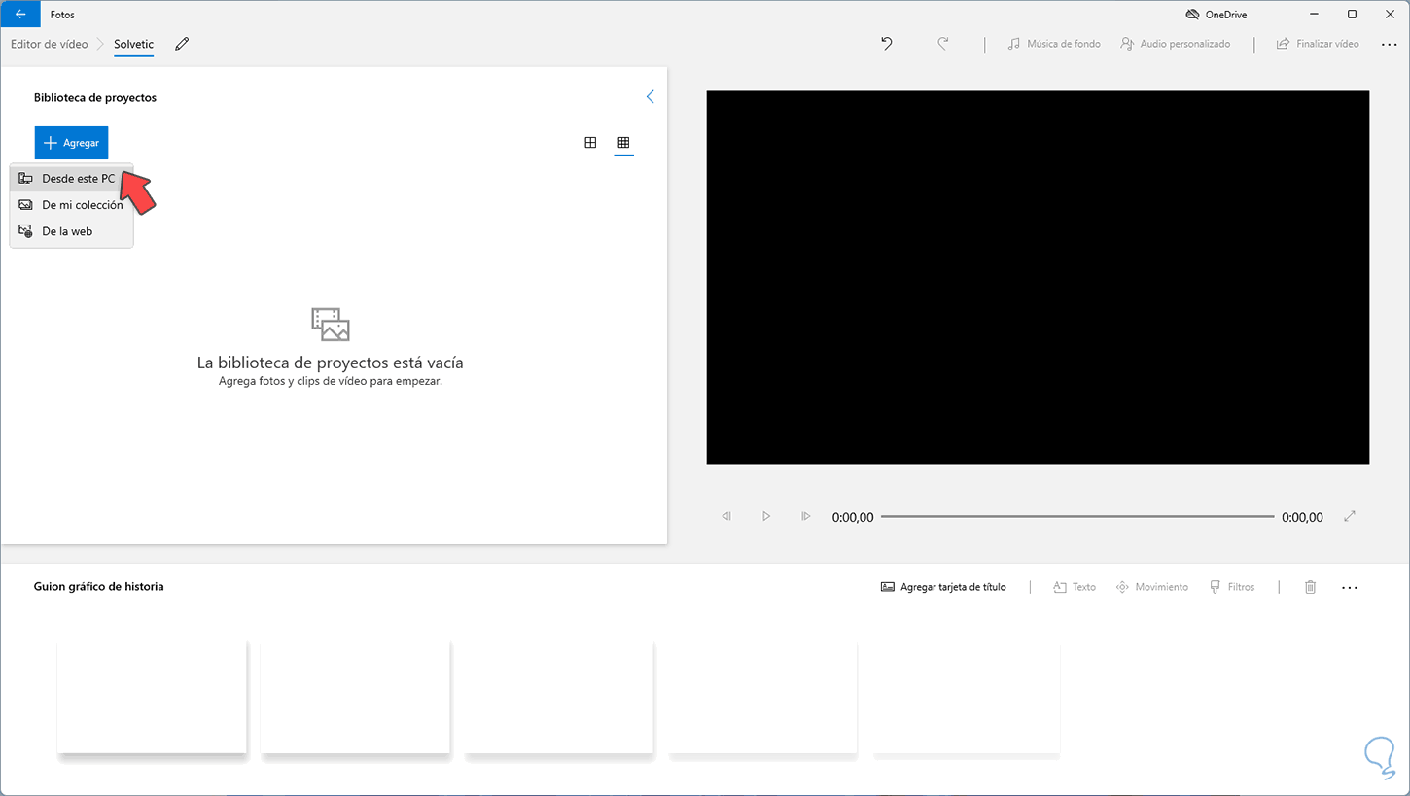Rename project with the pencil icon
1410x796 pixels.
pos(182,44)
